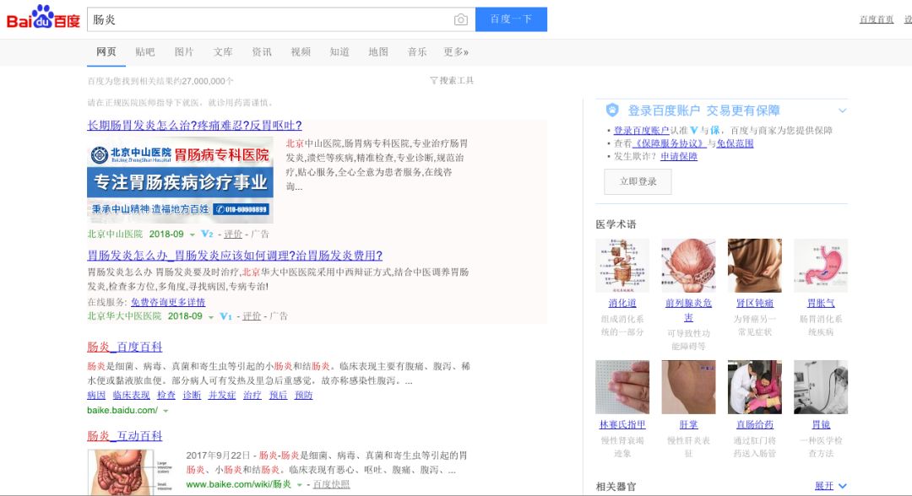
Task: Switch to the 图片 tab
Action: pyautogui.click(x=184, y=51)
